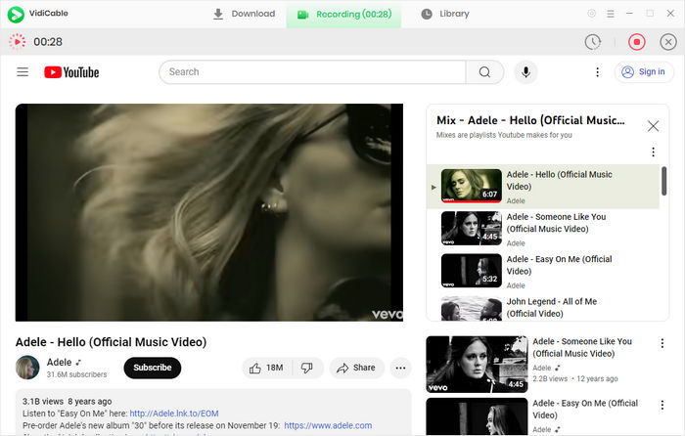
Task: Open the www.adele.com link
Action: [328, 425]
